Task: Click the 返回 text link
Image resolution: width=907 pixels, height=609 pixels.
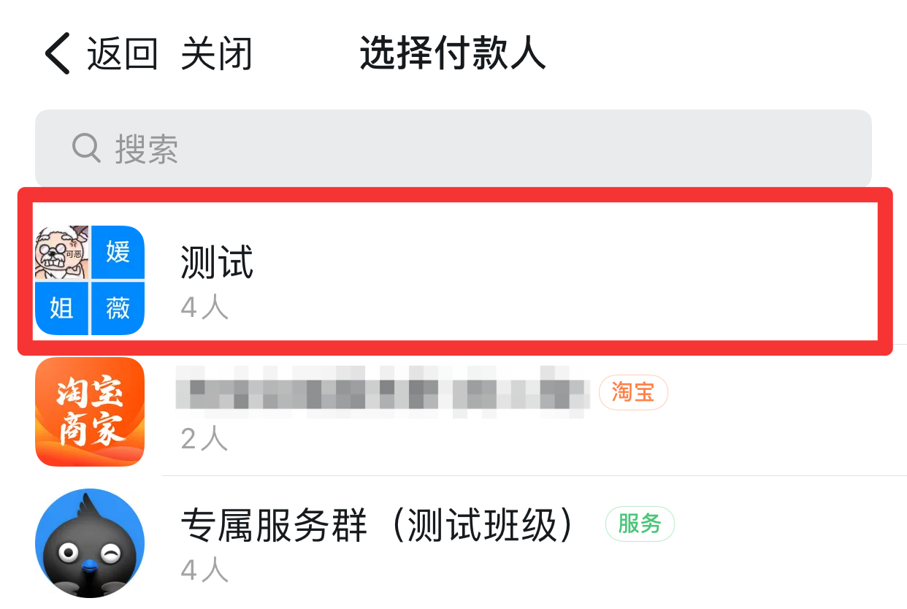Action: point(123,54)
